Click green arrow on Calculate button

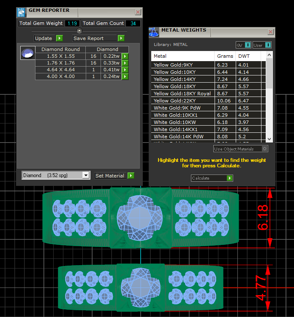229,178
